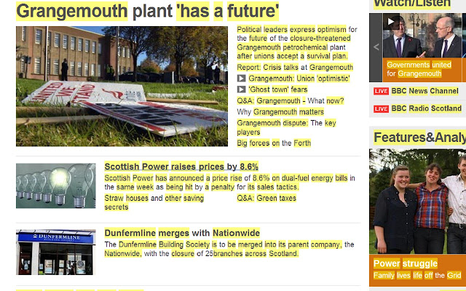Open Q&A: Green taxes link
The height and width of the screenshot is (291, 466).
(266, 198)
